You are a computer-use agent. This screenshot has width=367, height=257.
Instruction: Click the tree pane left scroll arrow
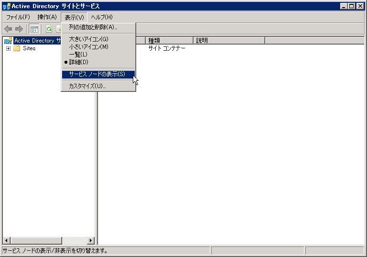(6, 240)
